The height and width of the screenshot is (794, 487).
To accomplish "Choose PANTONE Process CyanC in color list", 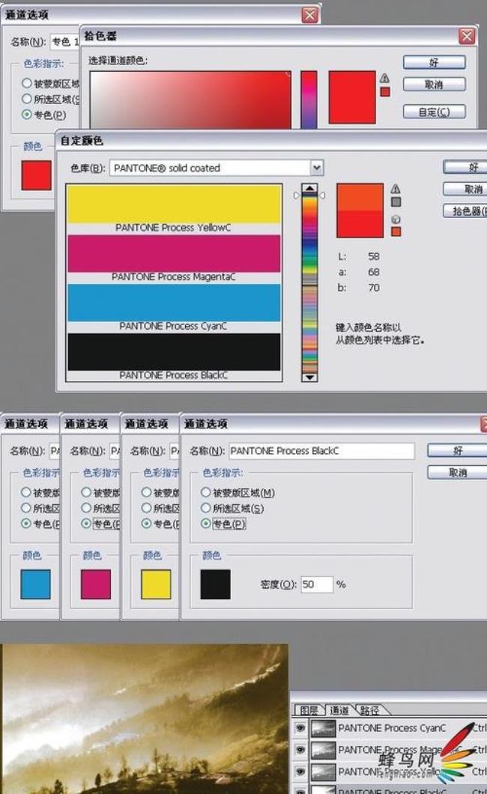I will point(174,307).
